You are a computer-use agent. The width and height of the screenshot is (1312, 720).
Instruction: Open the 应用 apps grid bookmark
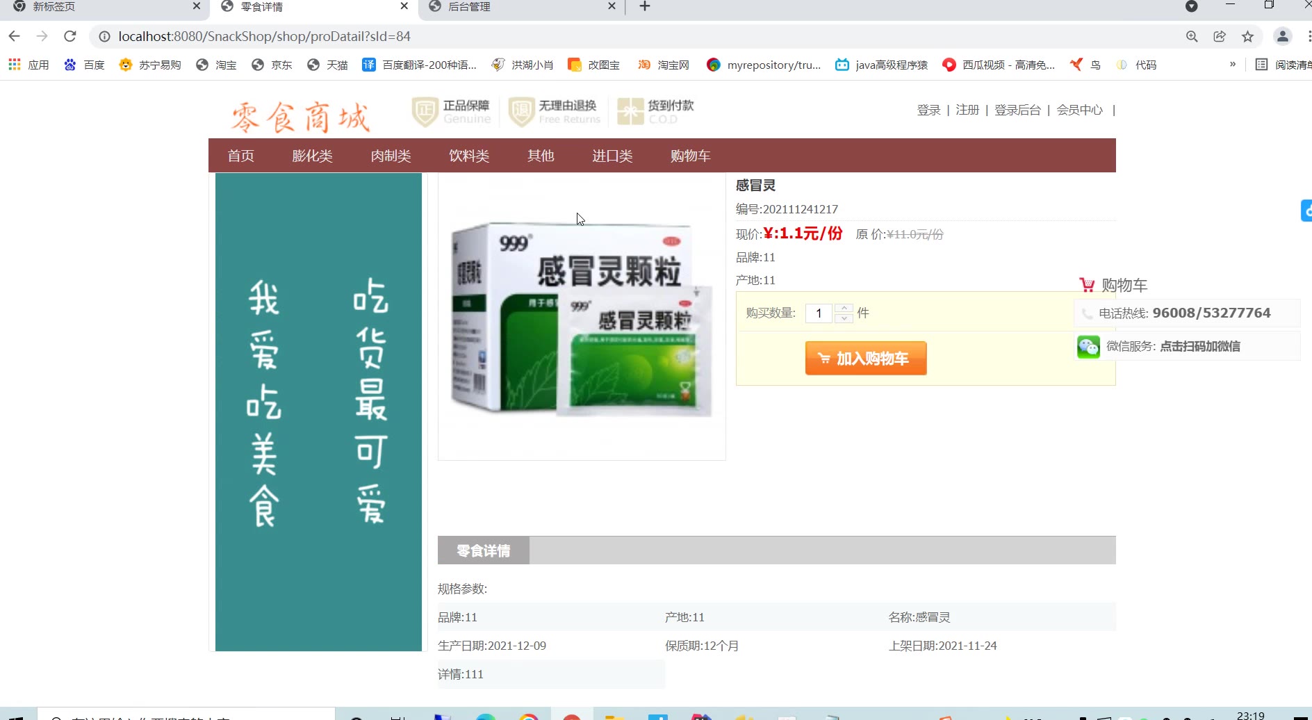click(x=28, y=65)
